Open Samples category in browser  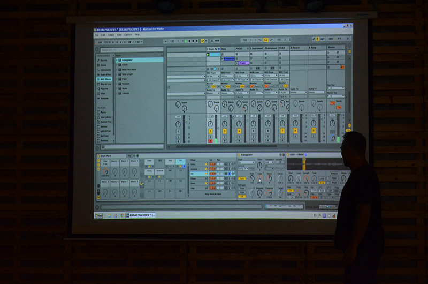pos(104,98)
